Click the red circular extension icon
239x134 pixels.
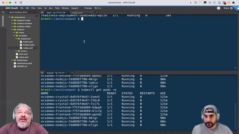(229, 3)
